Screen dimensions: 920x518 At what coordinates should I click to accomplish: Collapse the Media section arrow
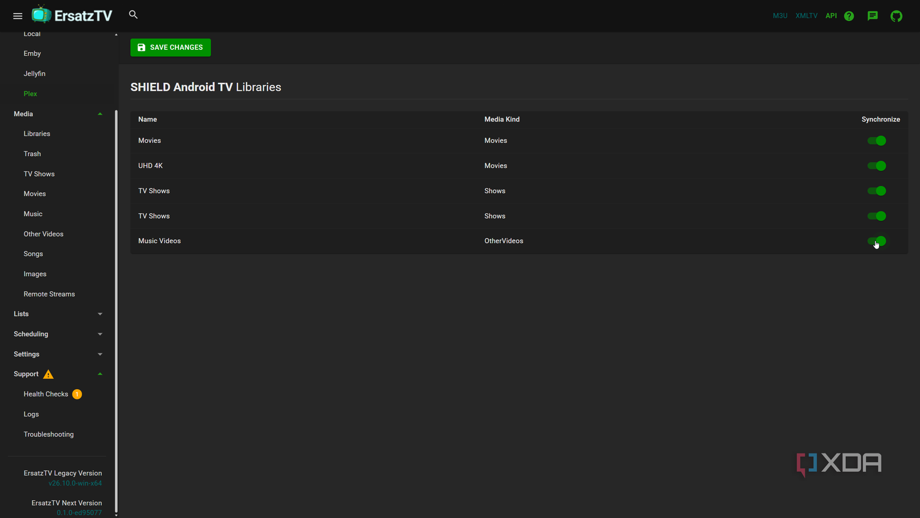100,114
